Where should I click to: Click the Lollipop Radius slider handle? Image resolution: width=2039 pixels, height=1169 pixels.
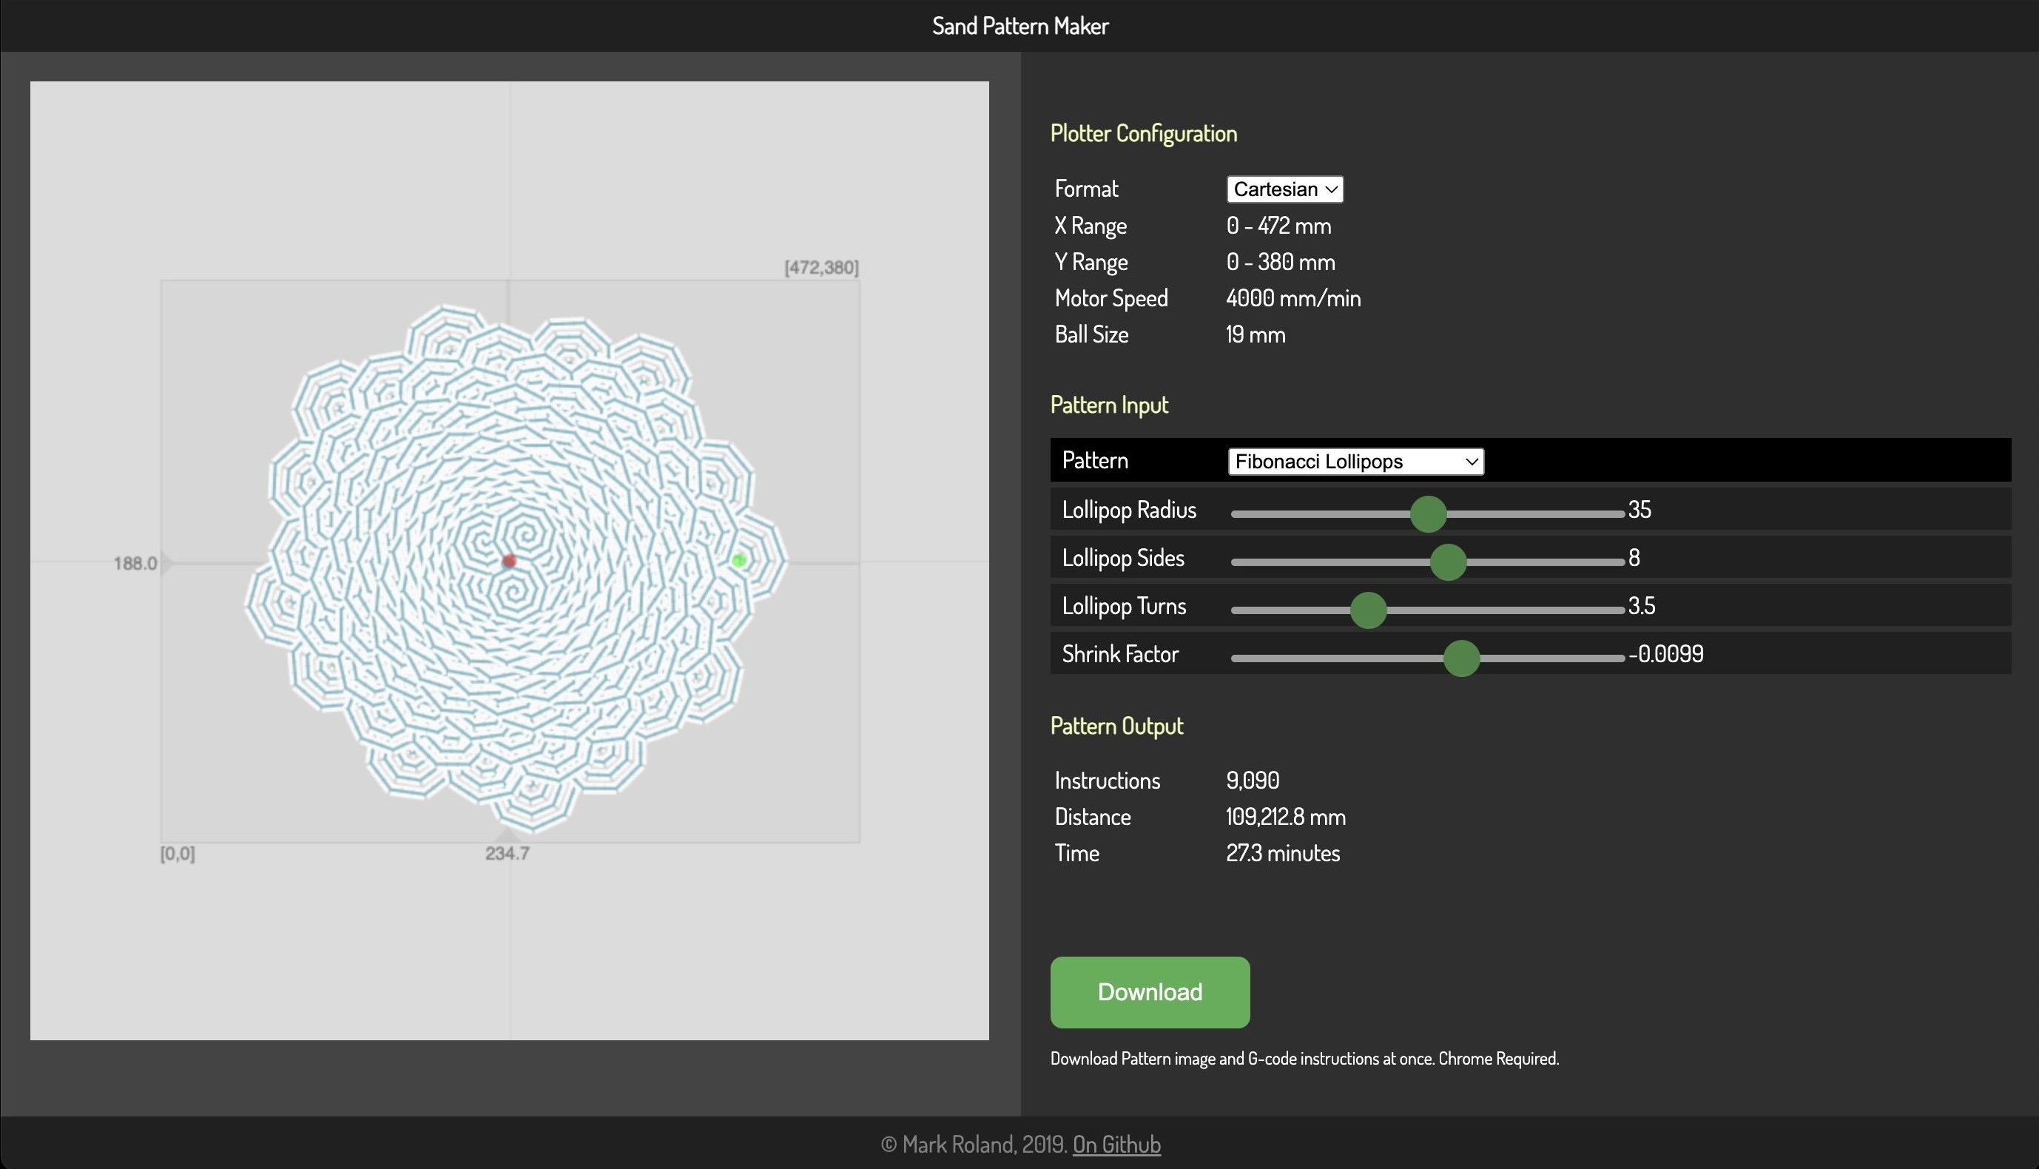(x=1428, y=514)
